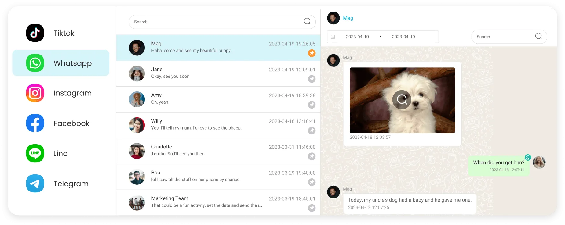Pin the Amy conversation
This screenshot has height=225, width=565.
pos(312,105)
